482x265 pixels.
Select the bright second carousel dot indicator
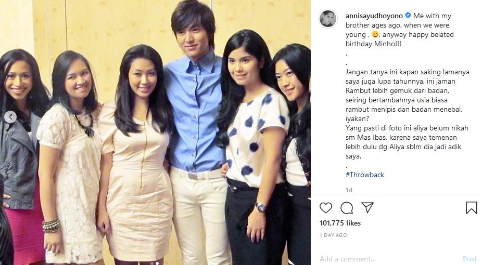(157, 263)
